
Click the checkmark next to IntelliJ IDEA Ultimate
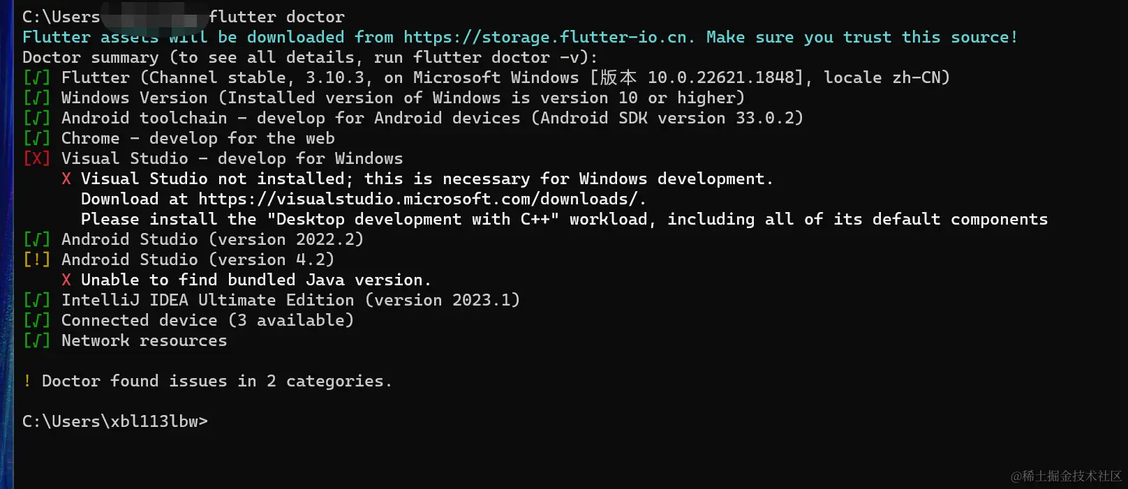coord(36,300)
